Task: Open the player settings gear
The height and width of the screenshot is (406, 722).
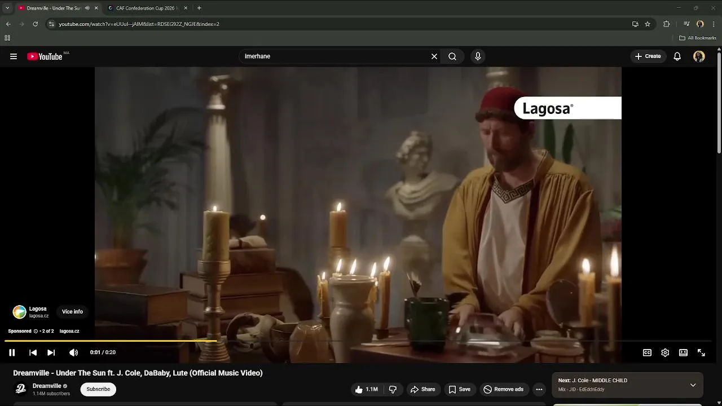Action: [665, 352]
